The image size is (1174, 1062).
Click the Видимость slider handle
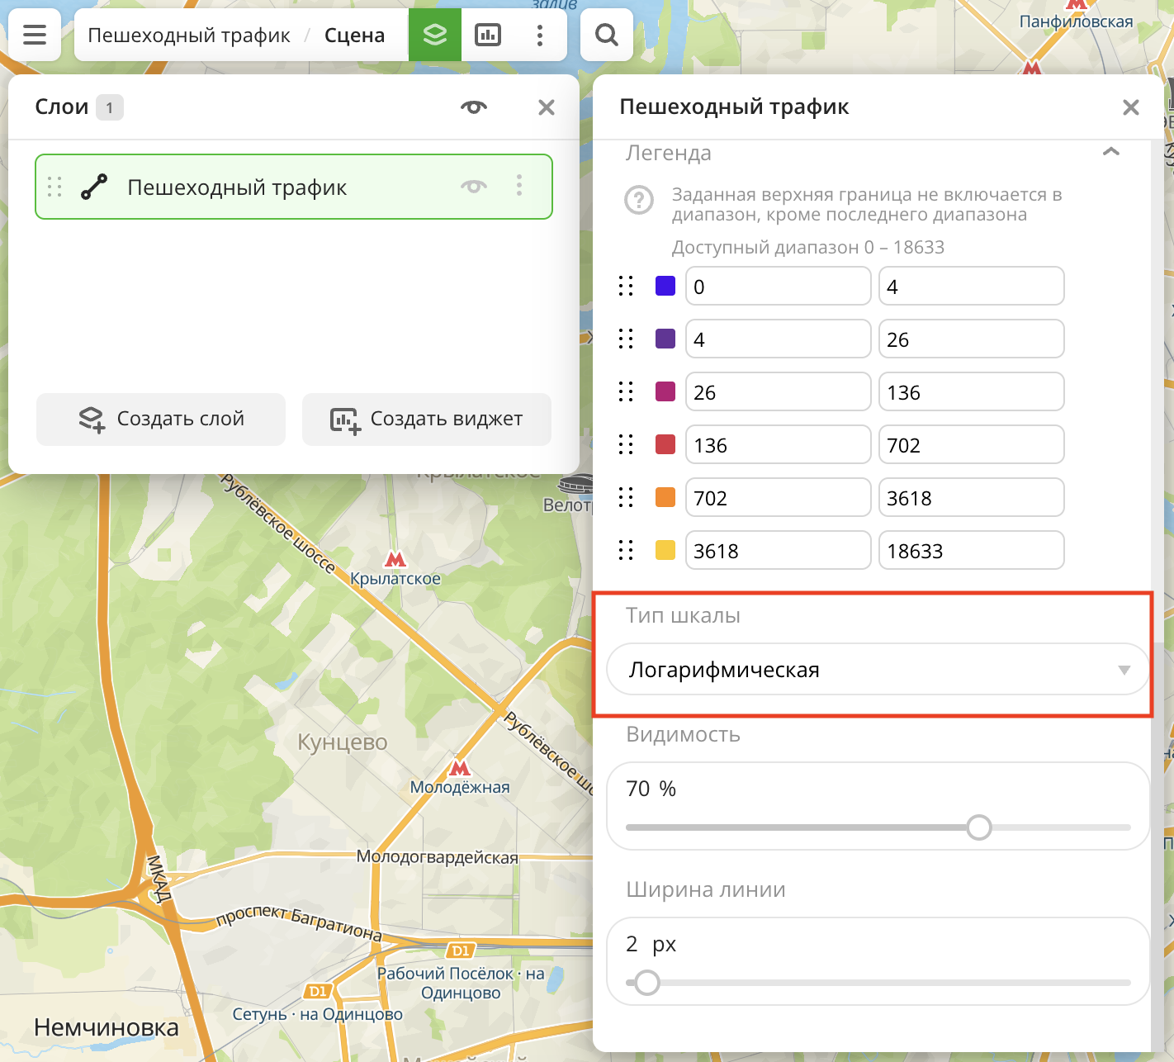pos(978,827)
